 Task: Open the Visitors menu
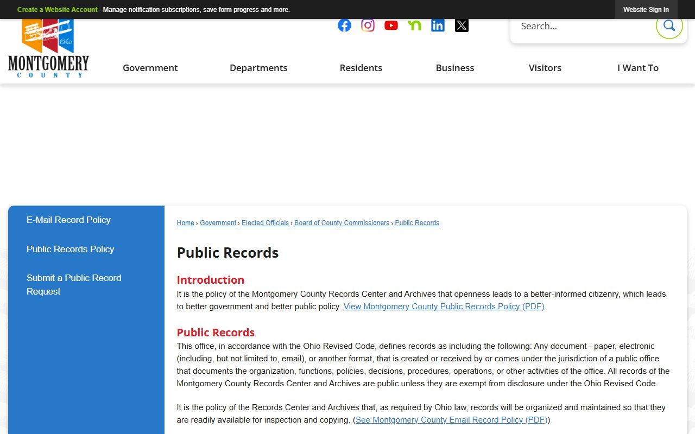pyautogui.click(x=545, y=68)
